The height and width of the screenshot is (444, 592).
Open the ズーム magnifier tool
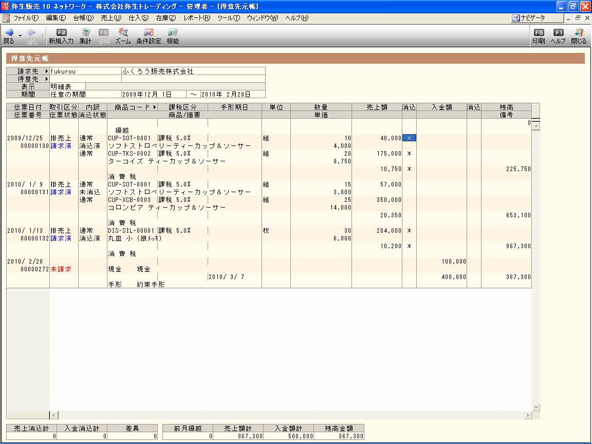click(x=123, y=32)
